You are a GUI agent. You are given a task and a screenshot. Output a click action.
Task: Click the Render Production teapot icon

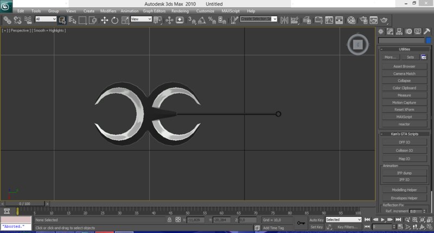(384, 20)
